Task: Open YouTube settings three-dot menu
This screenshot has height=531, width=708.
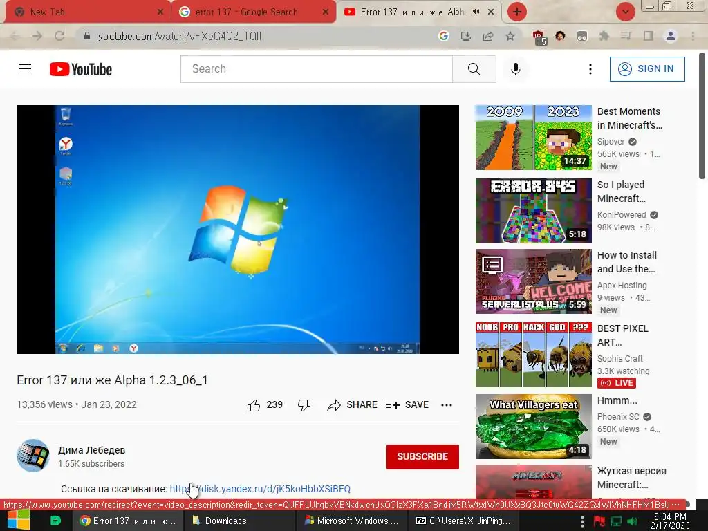Action: [x=590, y=69]
